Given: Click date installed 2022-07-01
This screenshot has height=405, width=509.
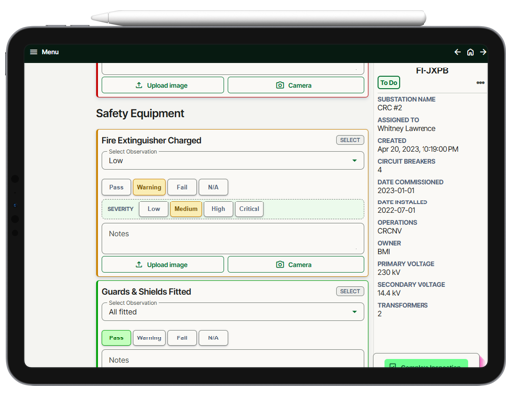Looking at the screenshot, I should click(396, 210).
